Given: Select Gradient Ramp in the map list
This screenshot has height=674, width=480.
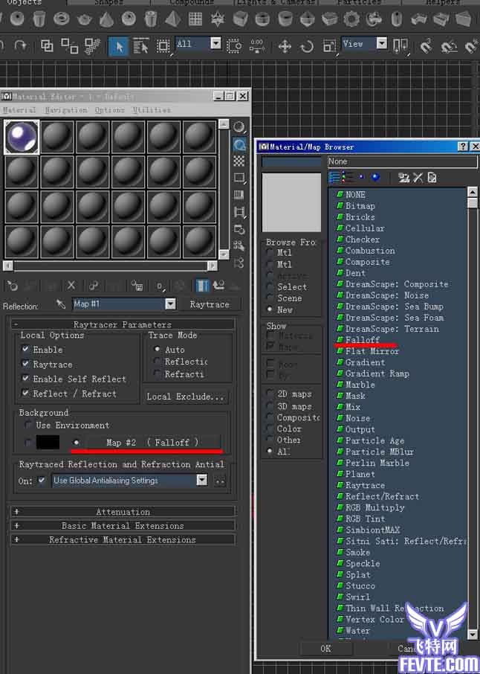Looking at the screenshot, I should point(377,373).
